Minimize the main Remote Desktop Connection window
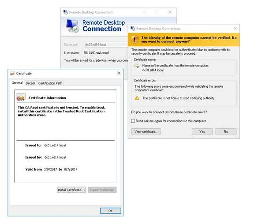This screenshot has height=220, width=258. coord(144,12)
